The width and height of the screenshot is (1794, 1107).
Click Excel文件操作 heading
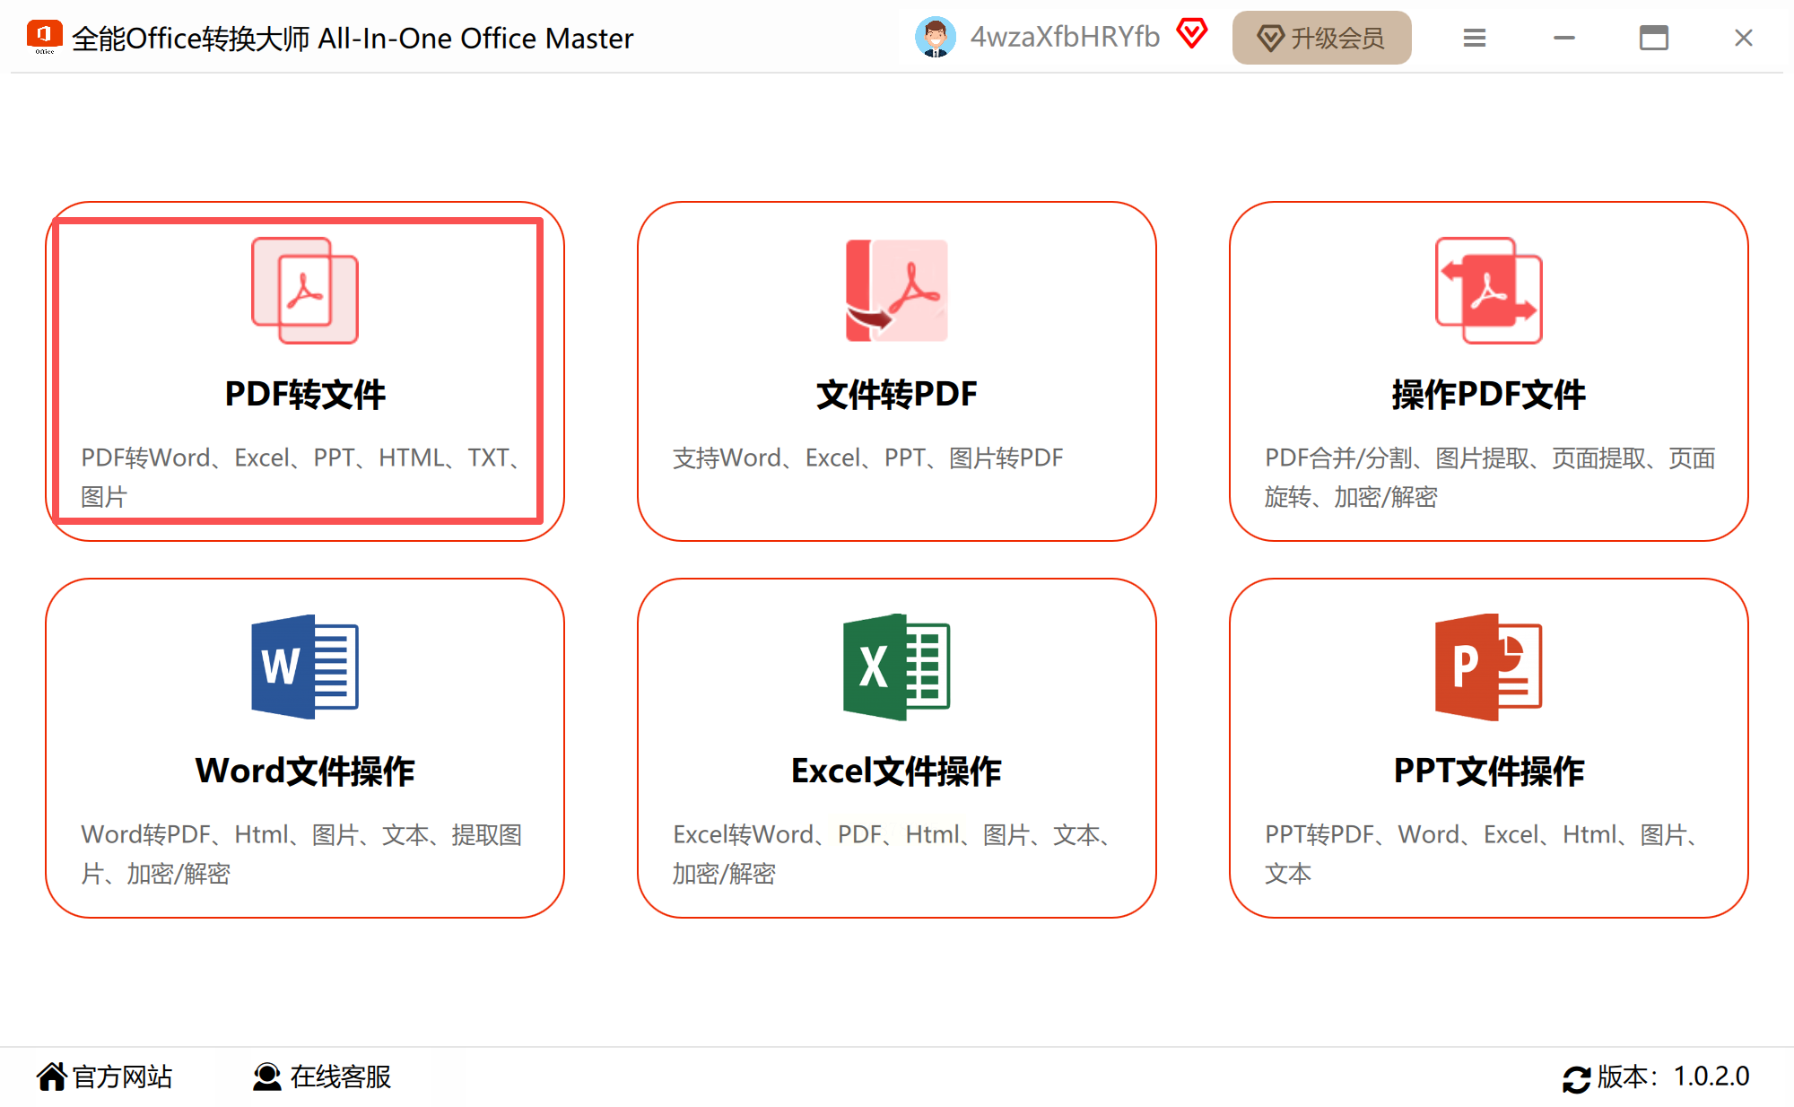click(x=896, y=771)
